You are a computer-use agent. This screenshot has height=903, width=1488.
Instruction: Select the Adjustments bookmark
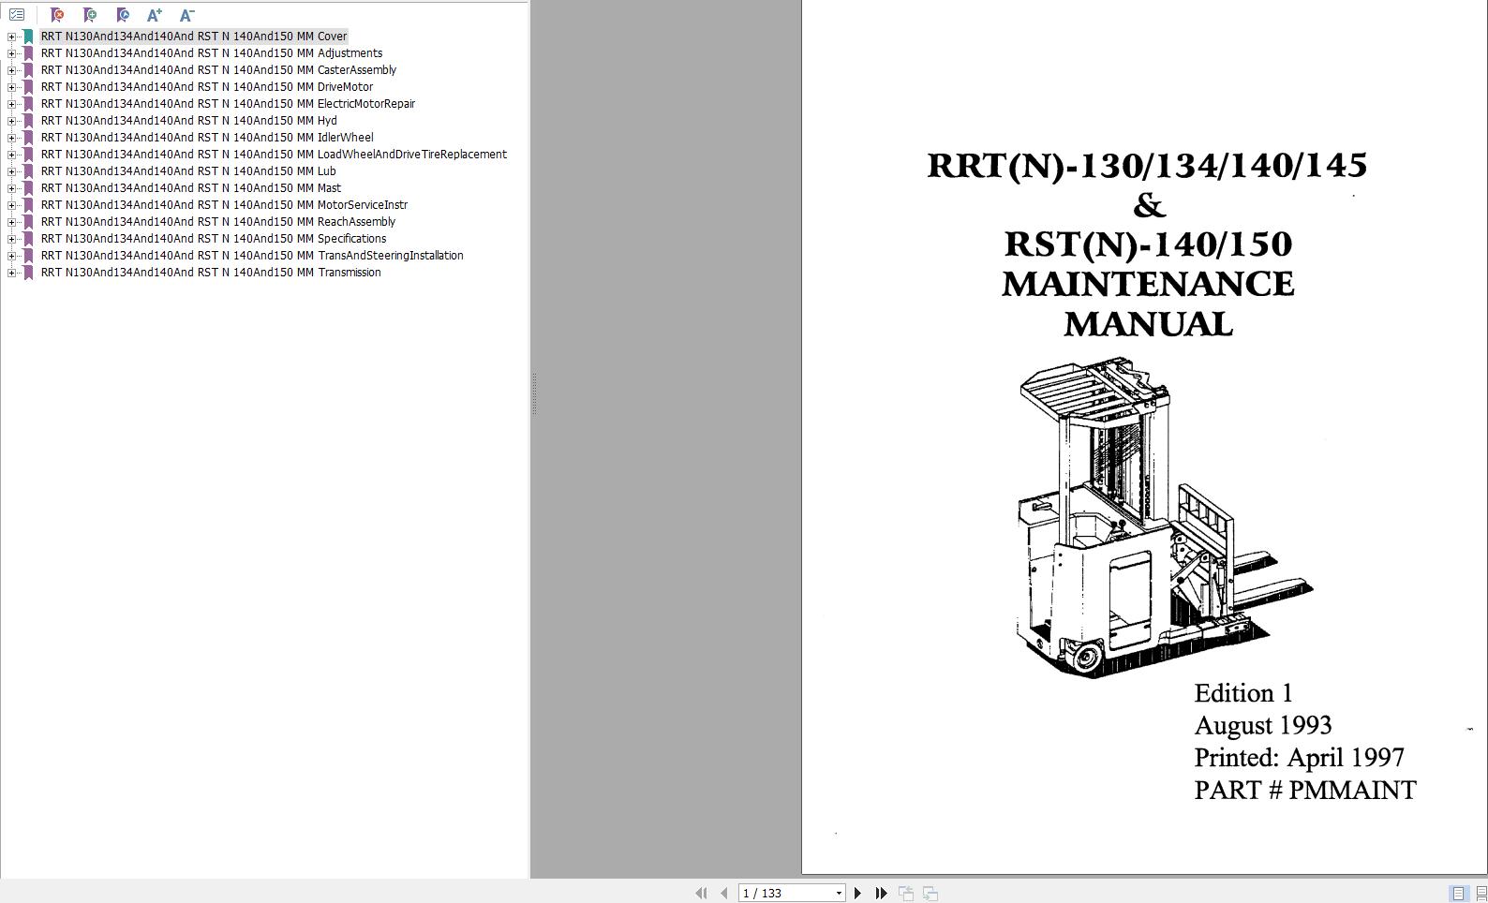click(211, 53)
